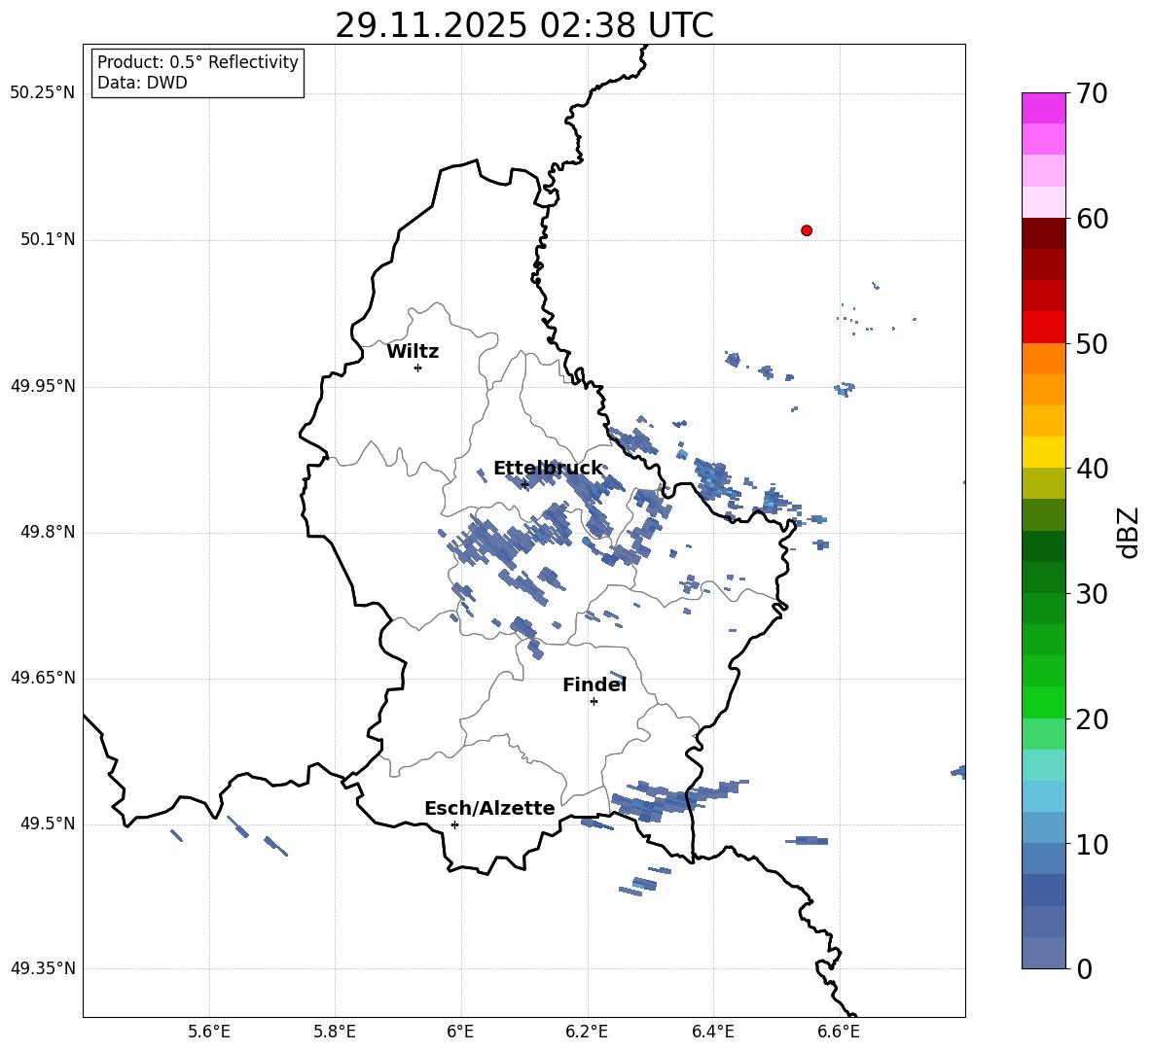This screenshot has height=1051, width=1152.
Task: Click the red radar site dot
Action: click(806, 230)
